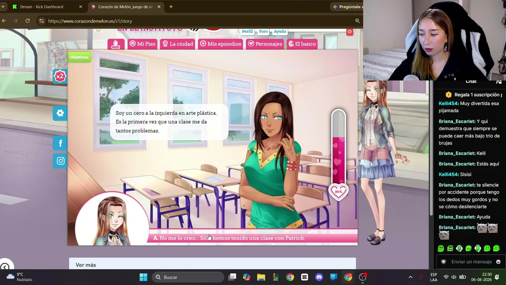The image size is (506, 285).
Task: Open game settings gear
Action: (60, 113)
